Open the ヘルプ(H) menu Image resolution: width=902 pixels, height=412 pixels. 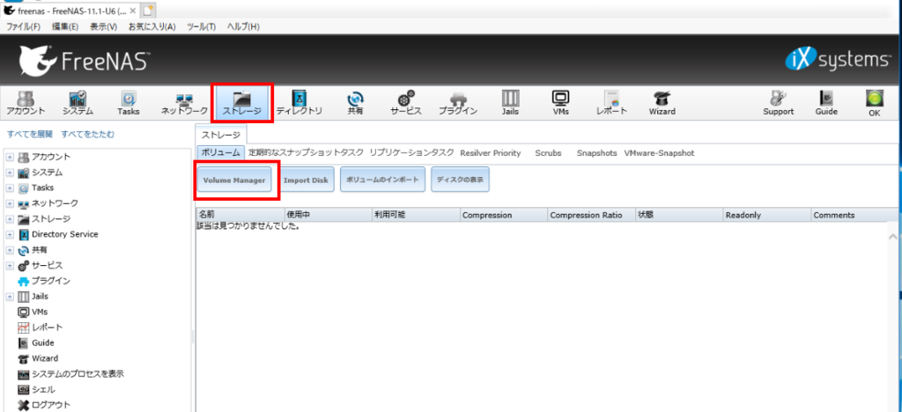pos(243,26)
